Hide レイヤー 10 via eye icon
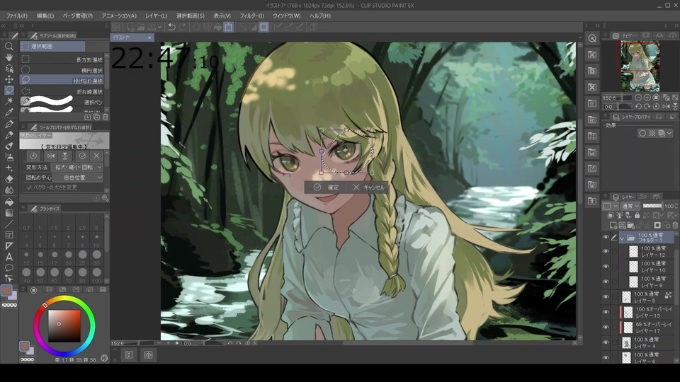Viewport: 680px width, 382px height. coord(606,267)
